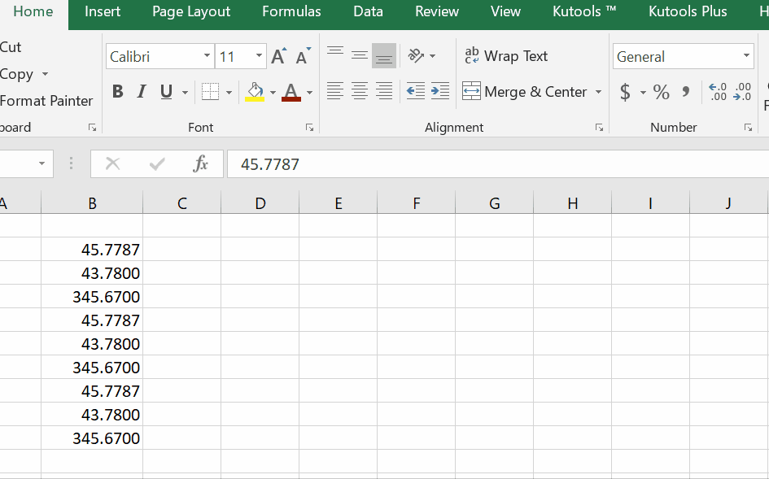
Task: Open the Fill Color dropdown arrow
Action: pos(273,92)
